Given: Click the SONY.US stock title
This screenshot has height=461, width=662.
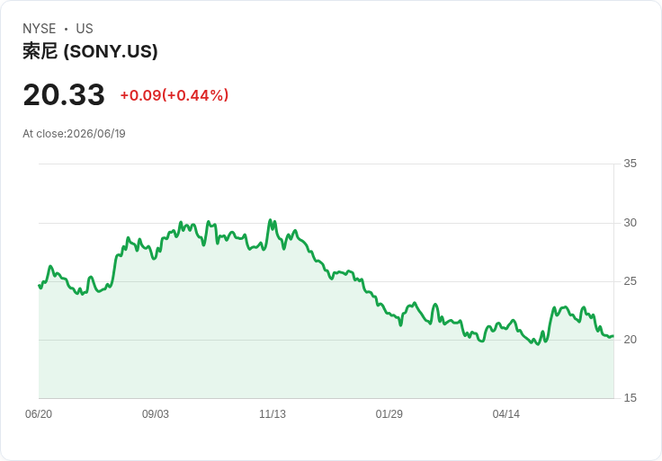Looking at the screenshot, I should pos(90,51).
